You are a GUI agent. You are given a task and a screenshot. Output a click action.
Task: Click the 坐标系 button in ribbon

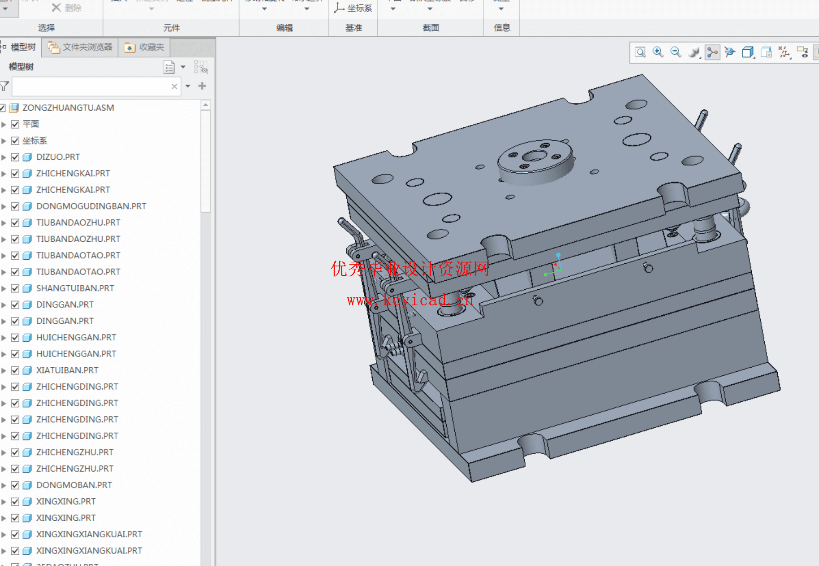(x=353, y=8)
